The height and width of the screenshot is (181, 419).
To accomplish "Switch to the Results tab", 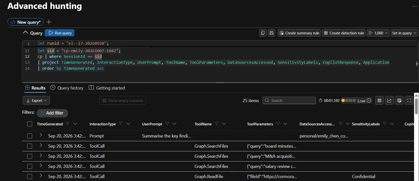I will coord(35,88).
